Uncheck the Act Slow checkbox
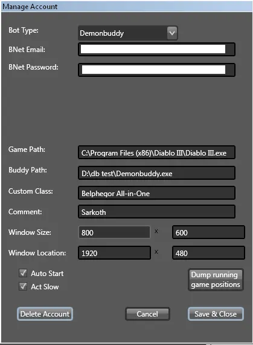This screenshot has height=345, width=253. tap(23, 286)
